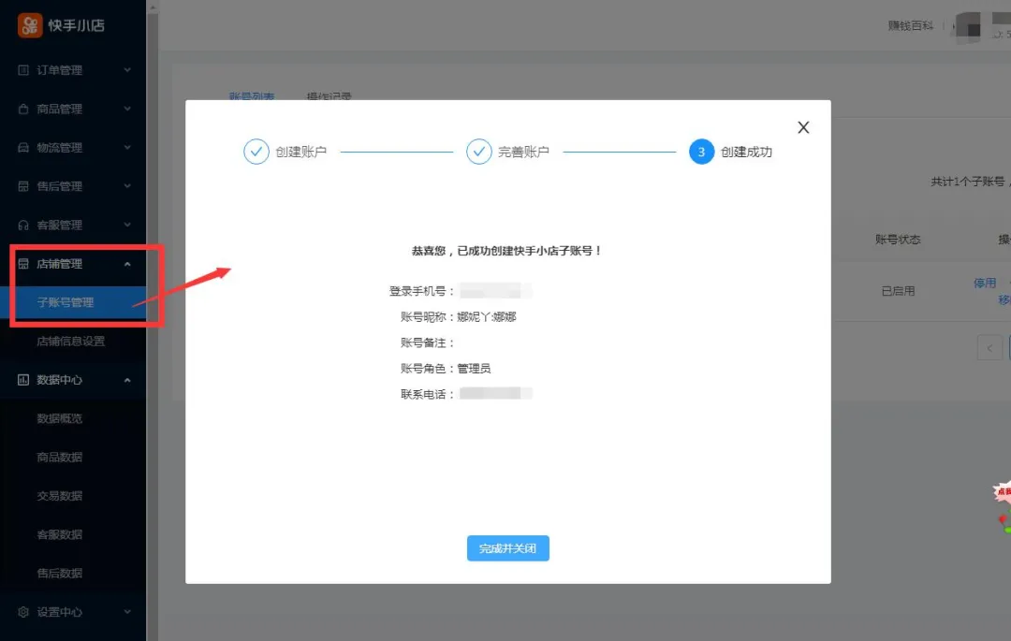Close the dialog with the X button
Viewport: 1011px width, 641px height.
click(803, 127)
